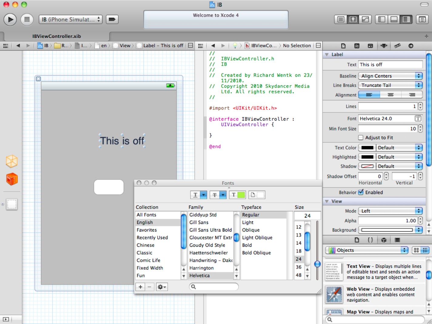Toggle the Utilities pane view button

(406, 19)
